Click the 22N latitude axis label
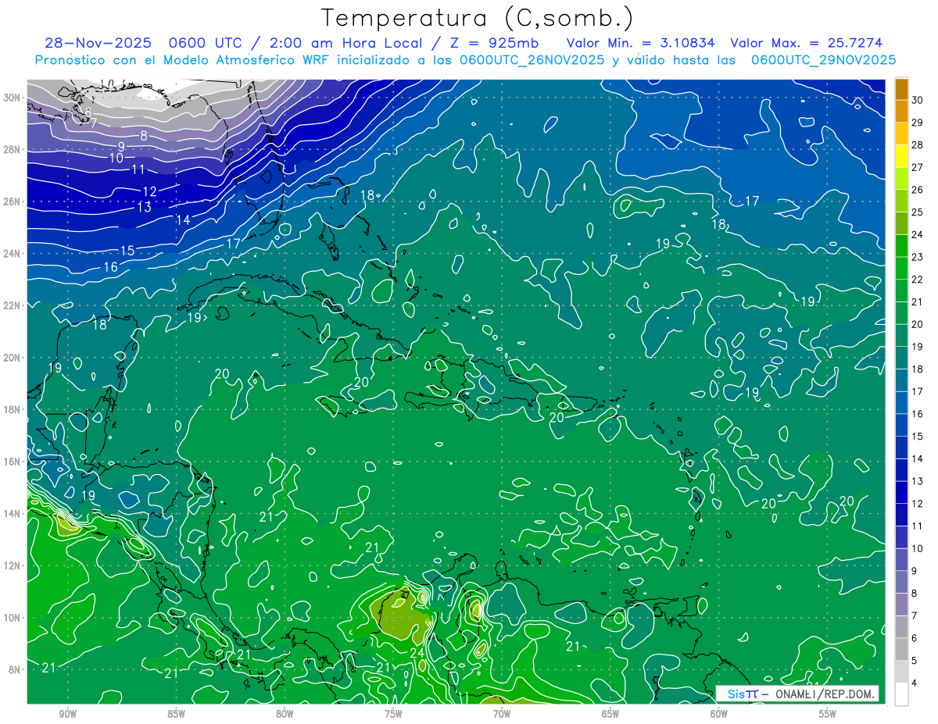Viewport: 938px width, 724px height. point(12,305)
